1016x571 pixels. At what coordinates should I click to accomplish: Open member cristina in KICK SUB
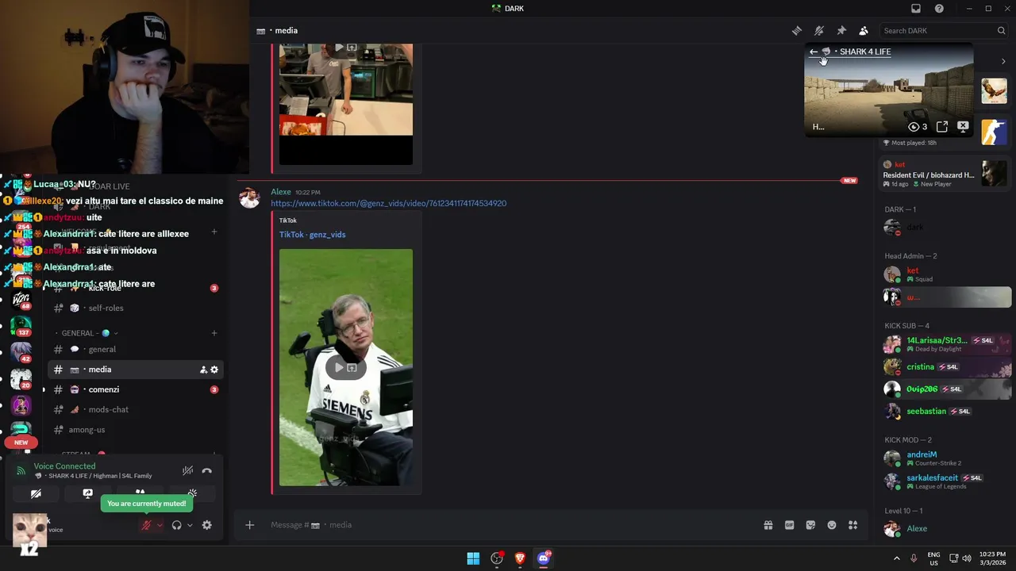pyautogui.click(x=945, y=367)
